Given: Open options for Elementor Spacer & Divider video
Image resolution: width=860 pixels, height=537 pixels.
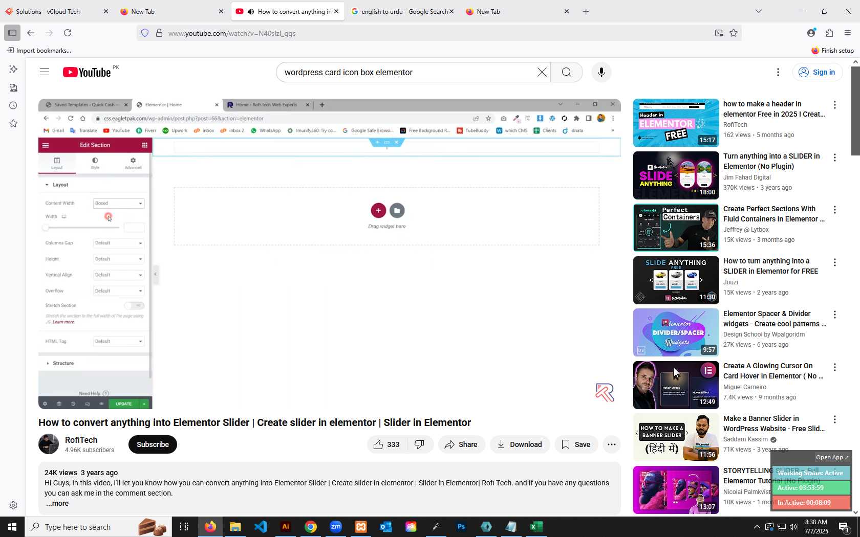Looking at the screenshot, I should tap(835, 315).
